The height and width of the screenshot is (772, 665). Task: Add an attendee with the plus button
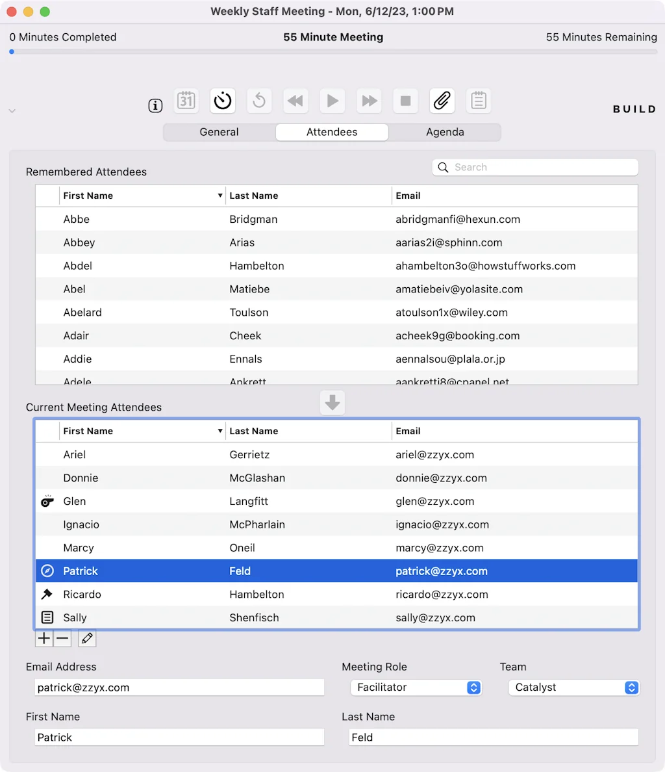point(44,638)
